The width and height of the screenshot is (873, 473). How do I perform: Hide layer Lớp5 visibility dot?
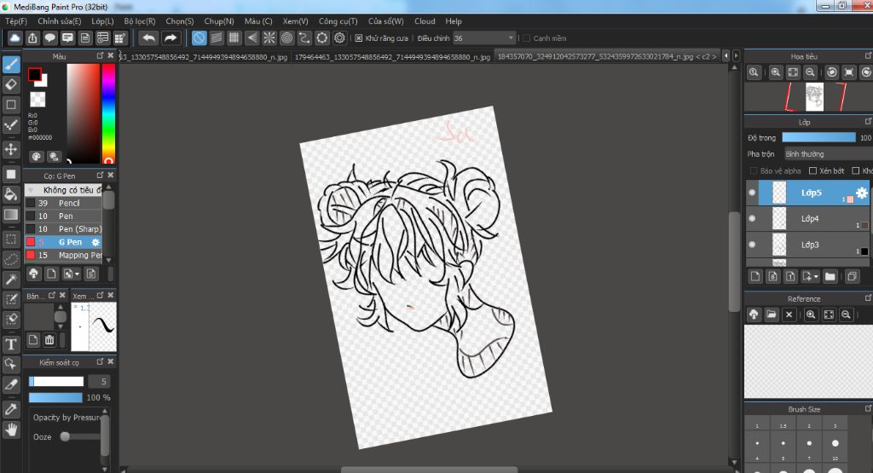pos(752,193)
